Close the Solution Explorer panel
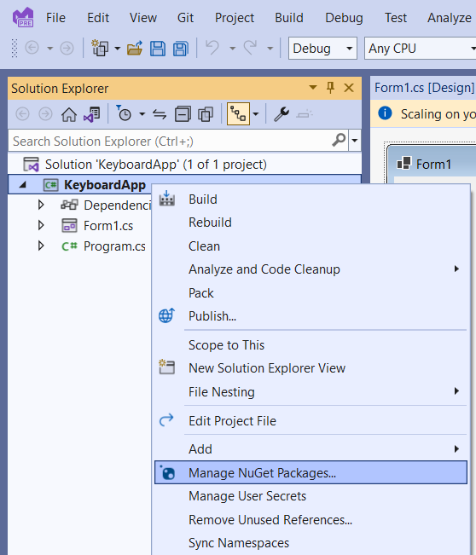 click(x=349, y=88)
